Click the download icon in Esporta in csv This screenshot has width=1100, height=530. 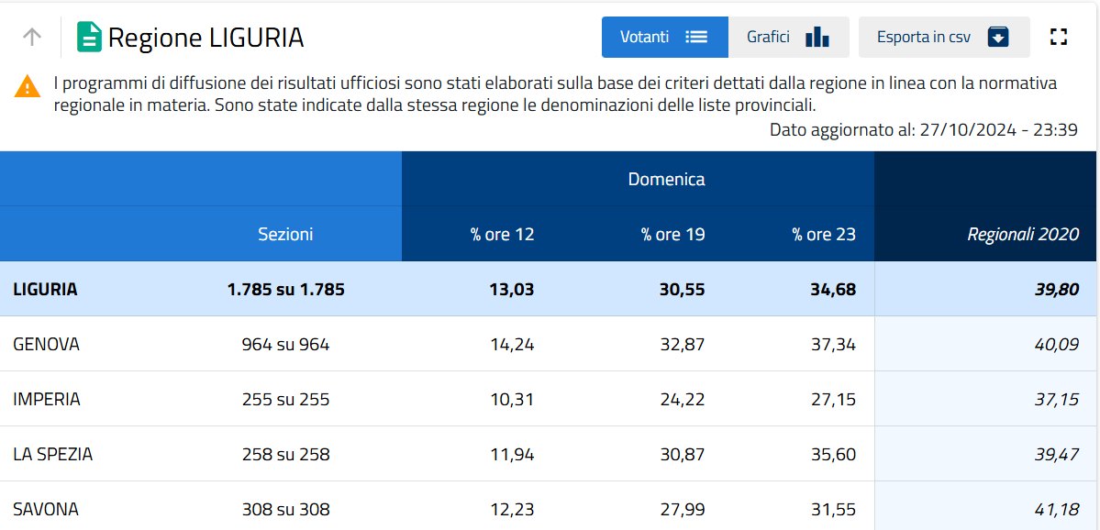[x=998, y=37]
